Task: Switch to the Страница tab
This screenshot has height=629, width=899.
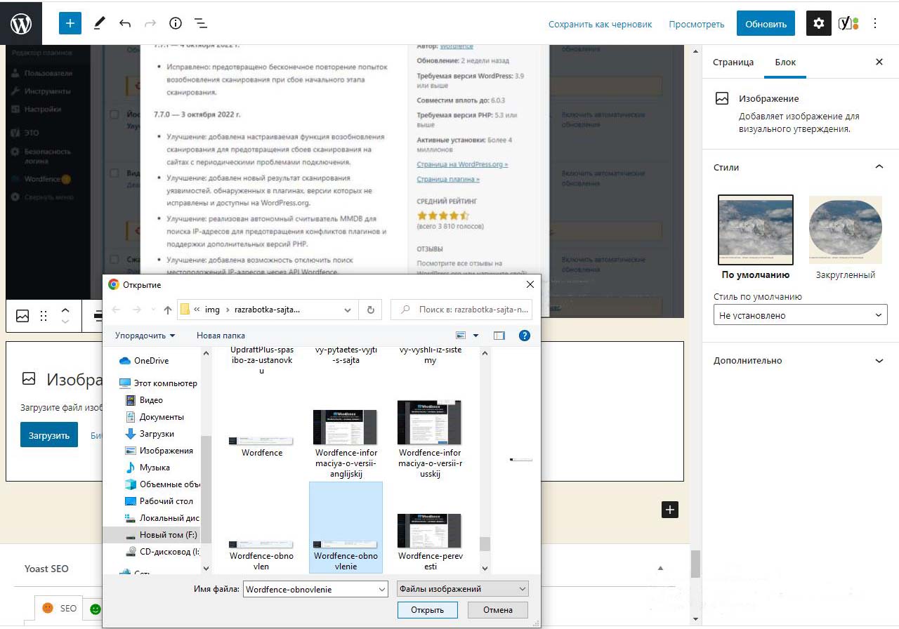Action: [733, 62]
